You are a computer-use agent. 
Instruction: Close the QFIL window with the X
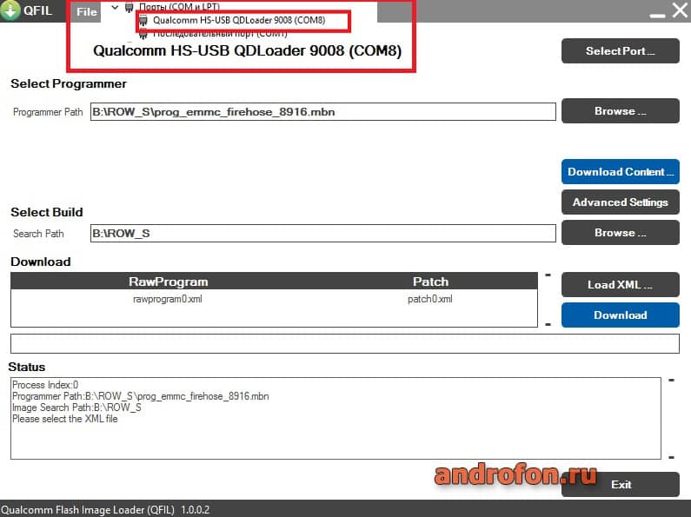(680, 10)
